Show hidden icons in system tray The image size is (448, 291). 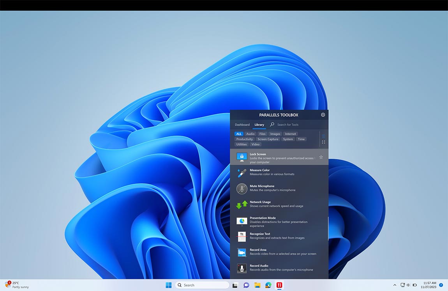tap(395, 285)
